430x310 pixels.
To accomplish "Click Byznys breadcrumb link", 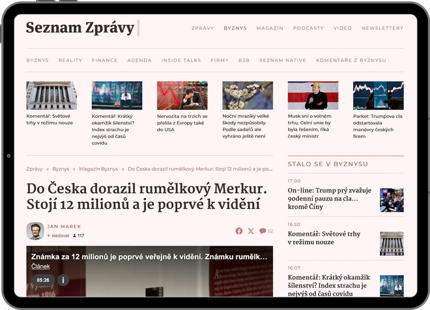I will click(x=61, y=169).
